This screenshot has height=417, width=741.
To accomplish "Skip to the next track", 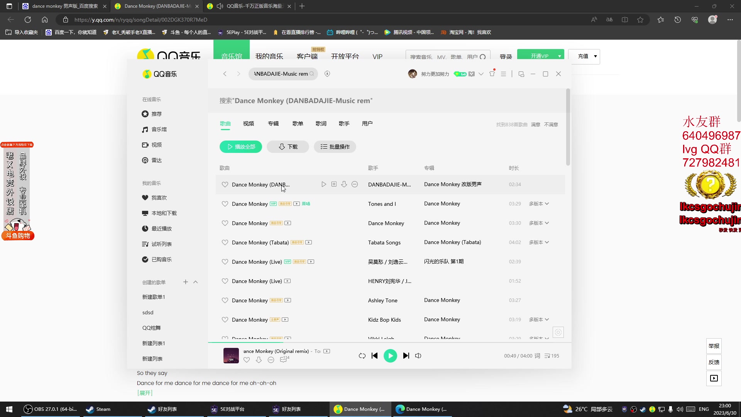I will point(406,356).
